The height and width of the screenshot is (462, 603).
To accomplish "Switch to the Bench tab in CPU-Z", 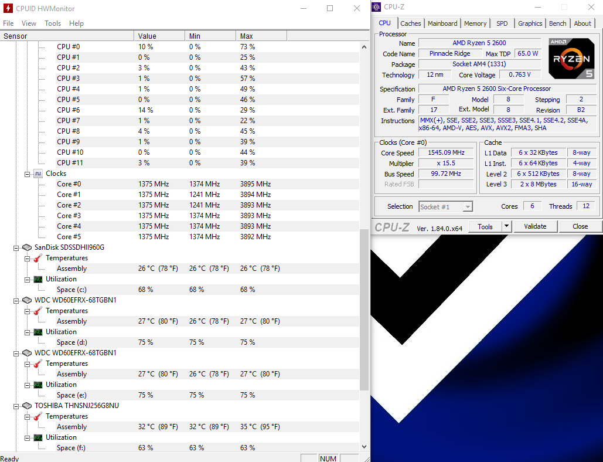I will 557,23.
